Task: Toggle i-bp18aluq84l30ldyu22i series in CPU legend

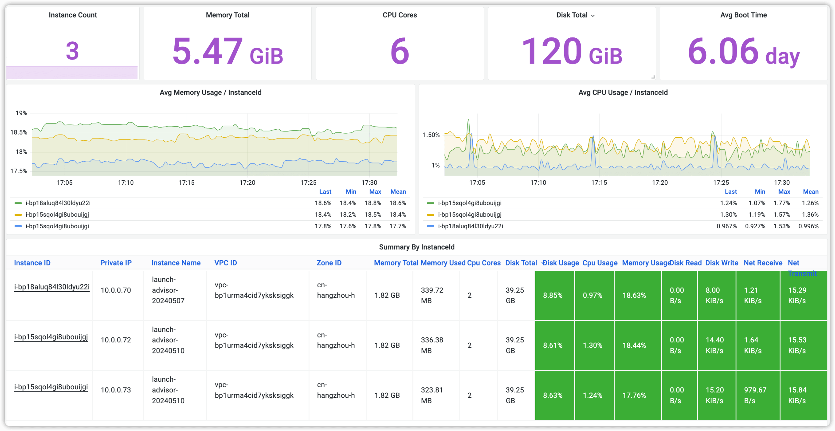Action: coord(470,226)
